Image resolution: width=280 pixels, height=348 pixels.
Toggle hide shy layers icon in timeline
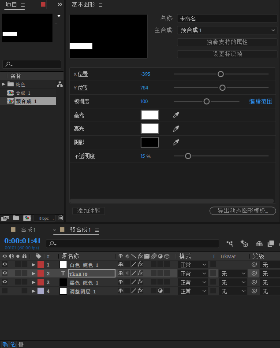[259, 244]
